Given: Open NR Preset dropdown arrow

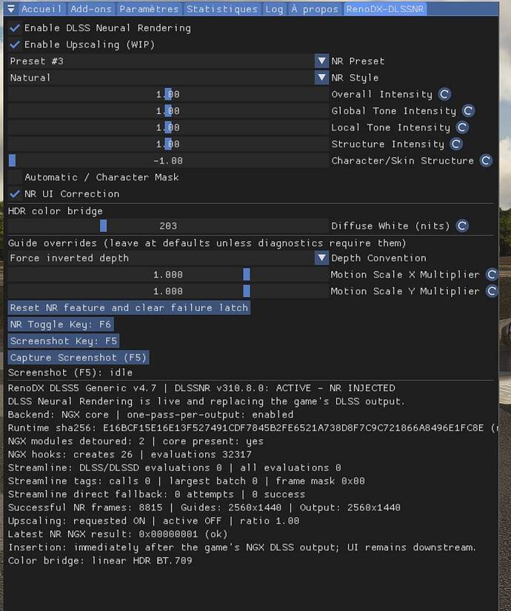Looking at the screenshot, I should point(321,61).
